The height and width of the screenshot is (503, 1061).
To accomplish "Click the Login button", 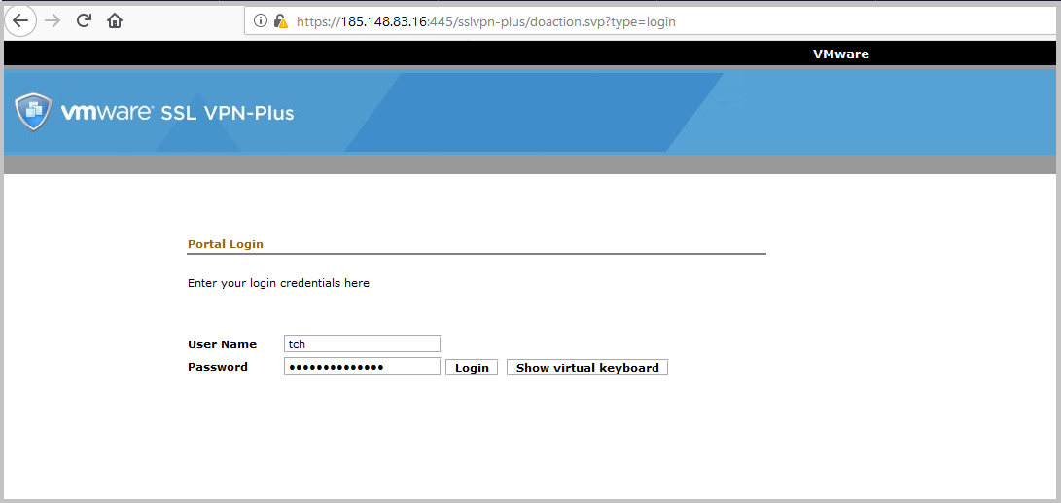I will point(472,368).
